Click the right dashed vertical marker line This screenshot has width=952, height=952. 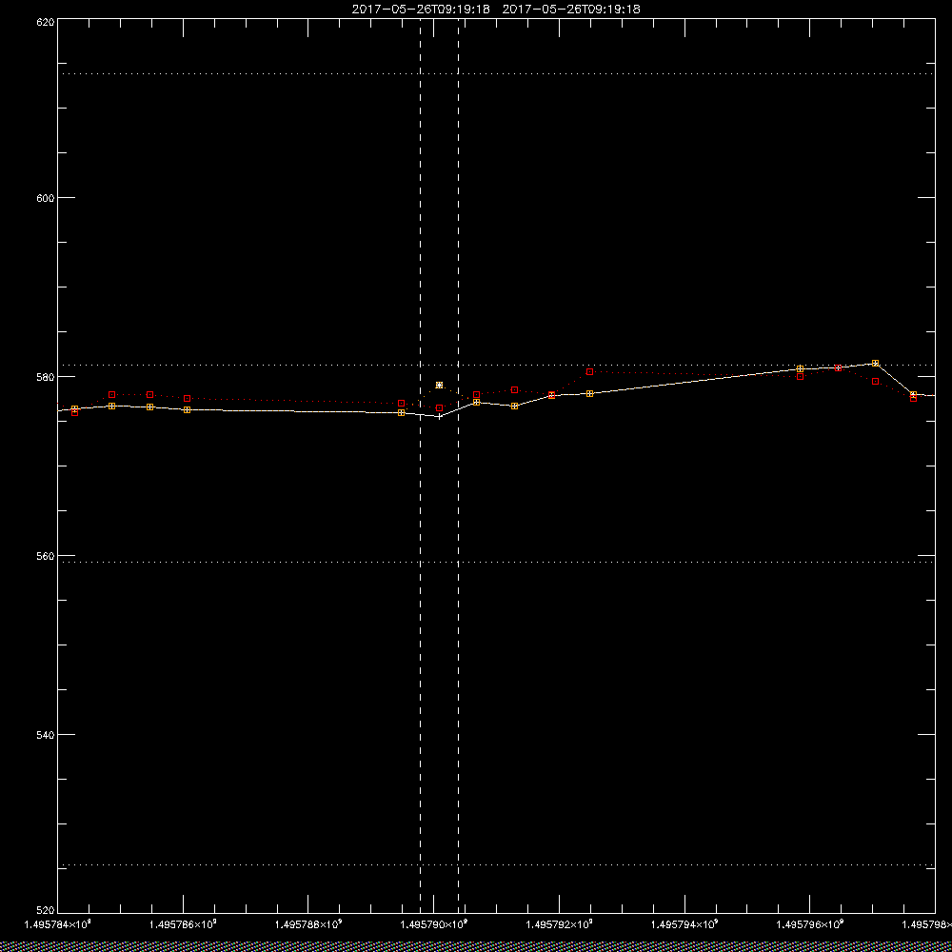(x=459, y=465)
